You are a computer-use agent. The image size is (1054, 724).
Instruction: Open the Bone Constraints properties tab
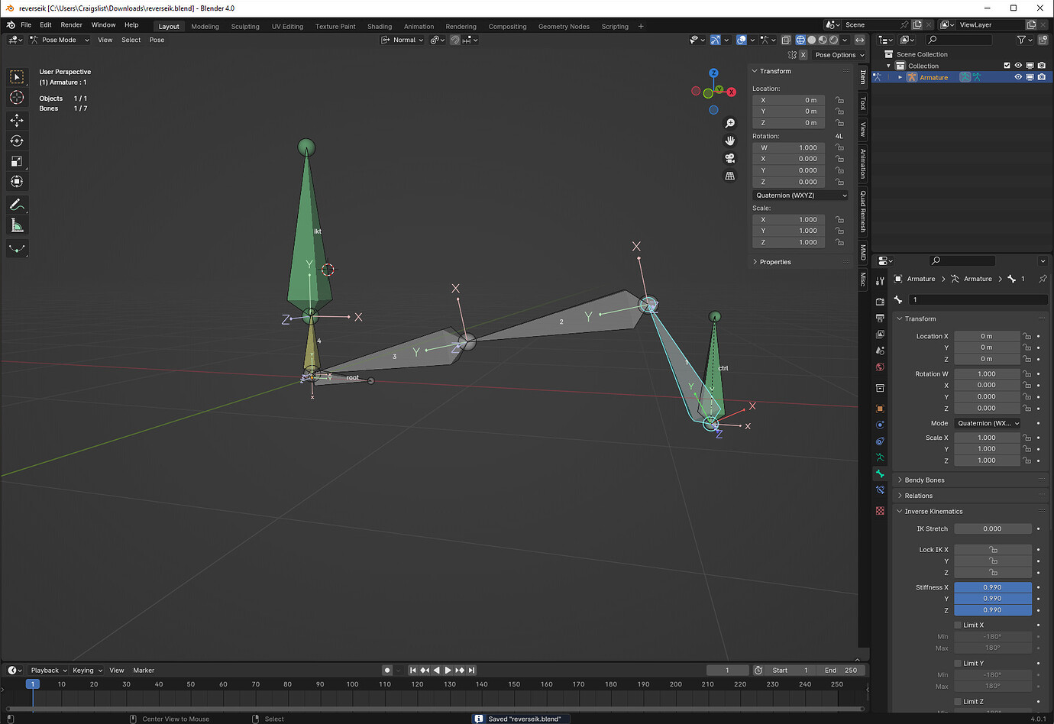click(x=880, y=490)
